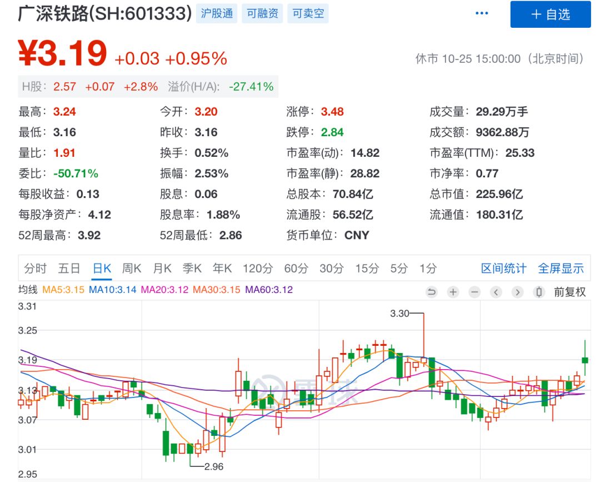The width and height of the screenshot is (600, 482).
Task: Switch to the 年K chart tab
Action: click(222, 269)
